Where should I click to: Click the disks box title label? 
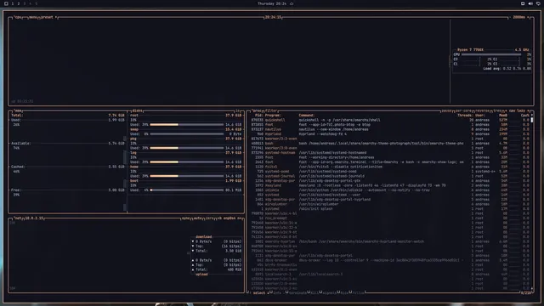137,110
